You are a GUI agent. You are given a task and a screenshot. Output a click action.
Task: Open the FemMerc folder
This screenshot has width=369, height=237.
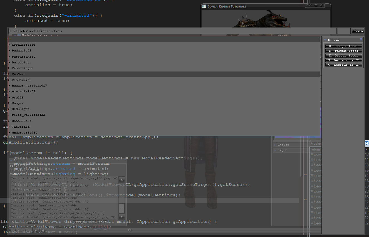pyautogui.click(x=19, y=74)
